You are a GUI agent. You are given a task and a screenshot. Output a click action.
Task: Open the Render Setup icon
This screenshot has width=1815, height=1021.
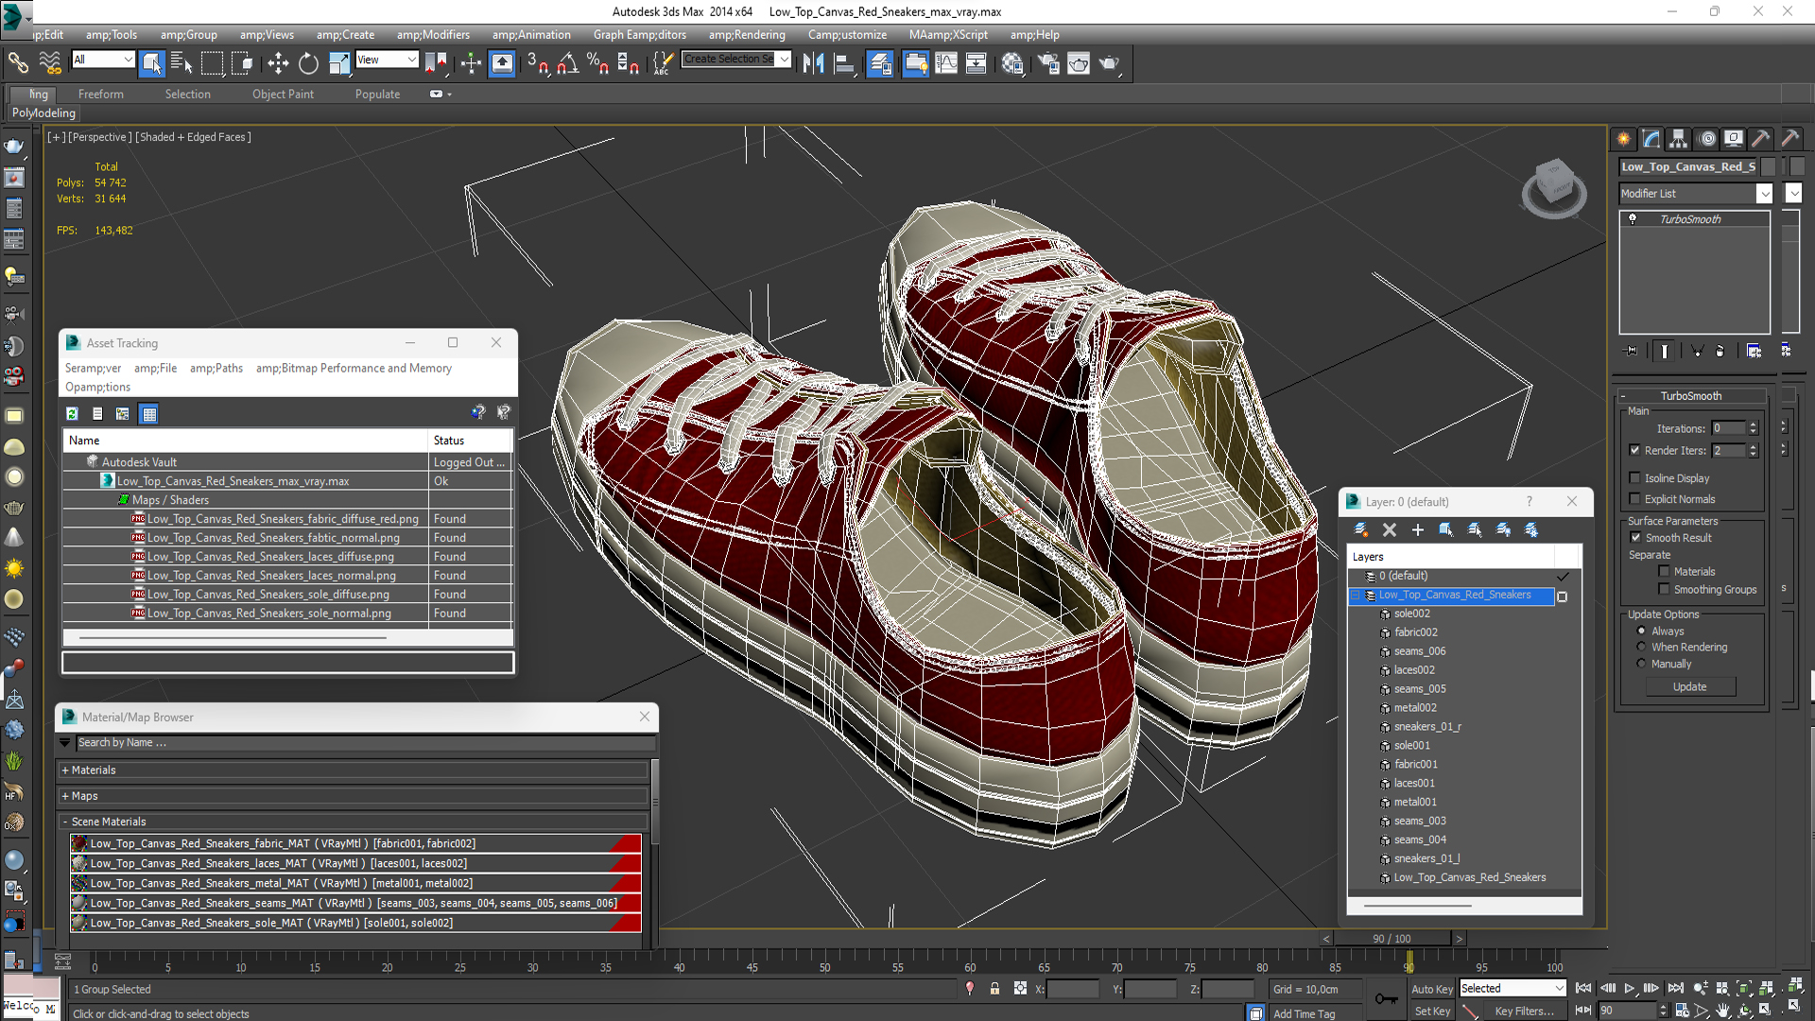coord(1047,63)
